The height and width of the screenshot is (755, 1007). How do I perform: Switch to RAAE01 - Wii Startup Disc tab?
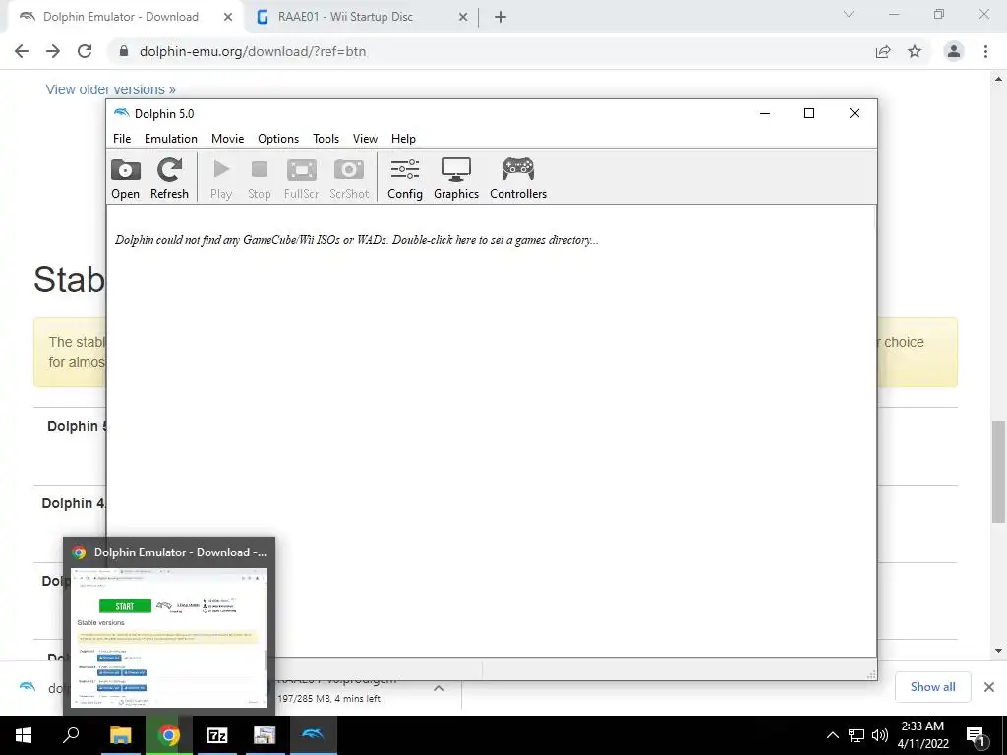pyautogui.click(x=345, y=17)
